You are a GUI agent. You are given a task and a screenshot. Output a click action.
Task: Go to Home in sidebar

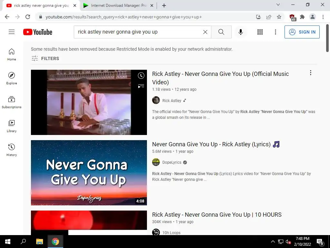(12, 55)
